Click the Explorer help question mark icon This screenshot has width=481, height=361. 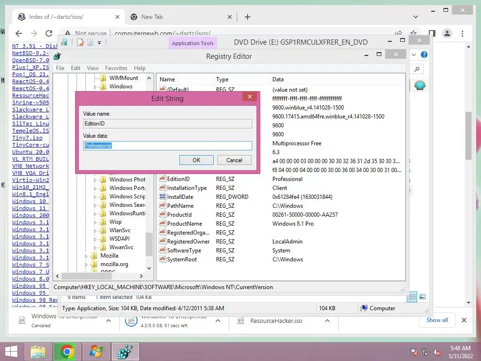click(424, 55)
